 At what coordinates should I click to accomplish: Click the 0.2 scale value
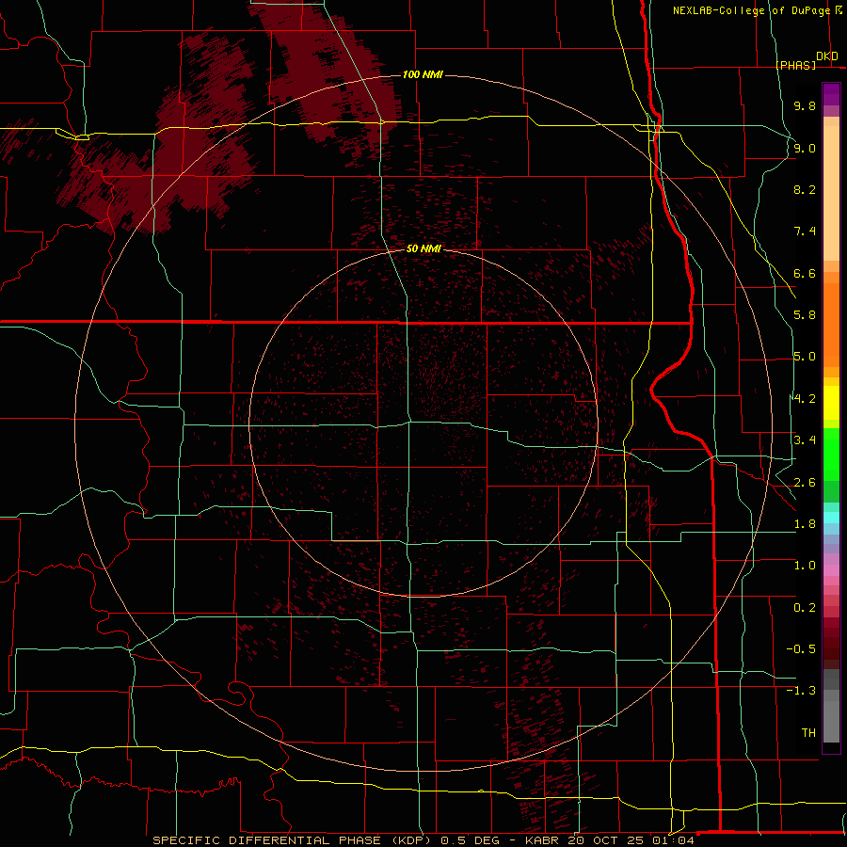pos(805,608)
